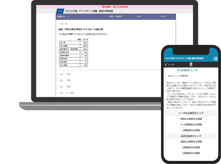Tap the back chevron next to コースへ
221x164 pixels.
tap(166, 64)
